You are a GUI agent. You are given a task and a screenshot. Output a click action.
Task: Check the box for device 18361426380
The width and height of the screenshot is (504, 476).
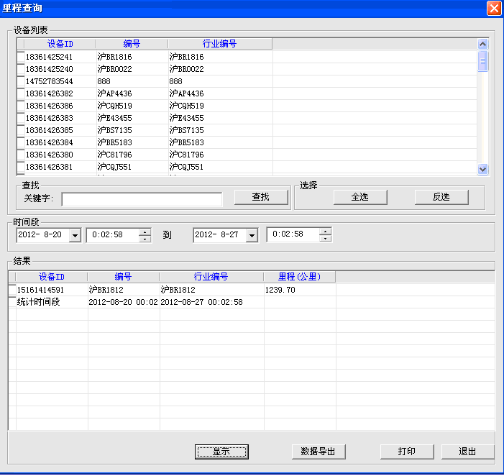point(21,155)
